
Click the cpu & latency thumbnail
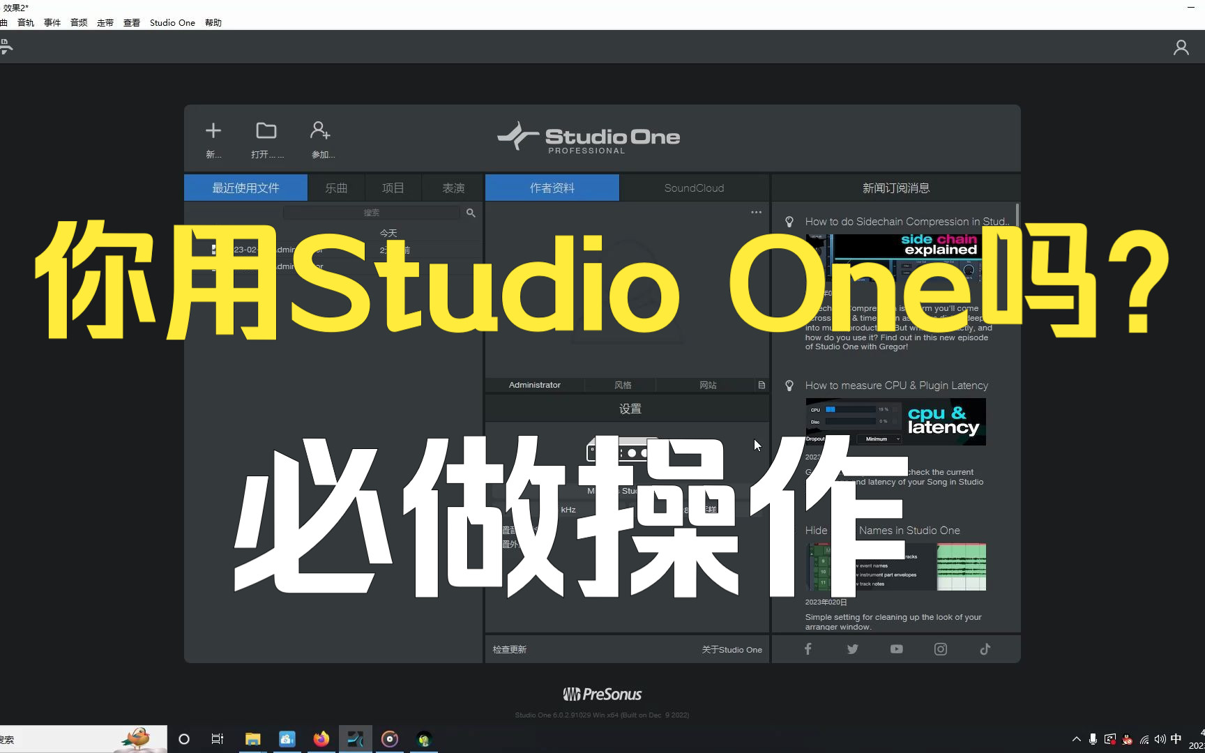tap(896, 422)
